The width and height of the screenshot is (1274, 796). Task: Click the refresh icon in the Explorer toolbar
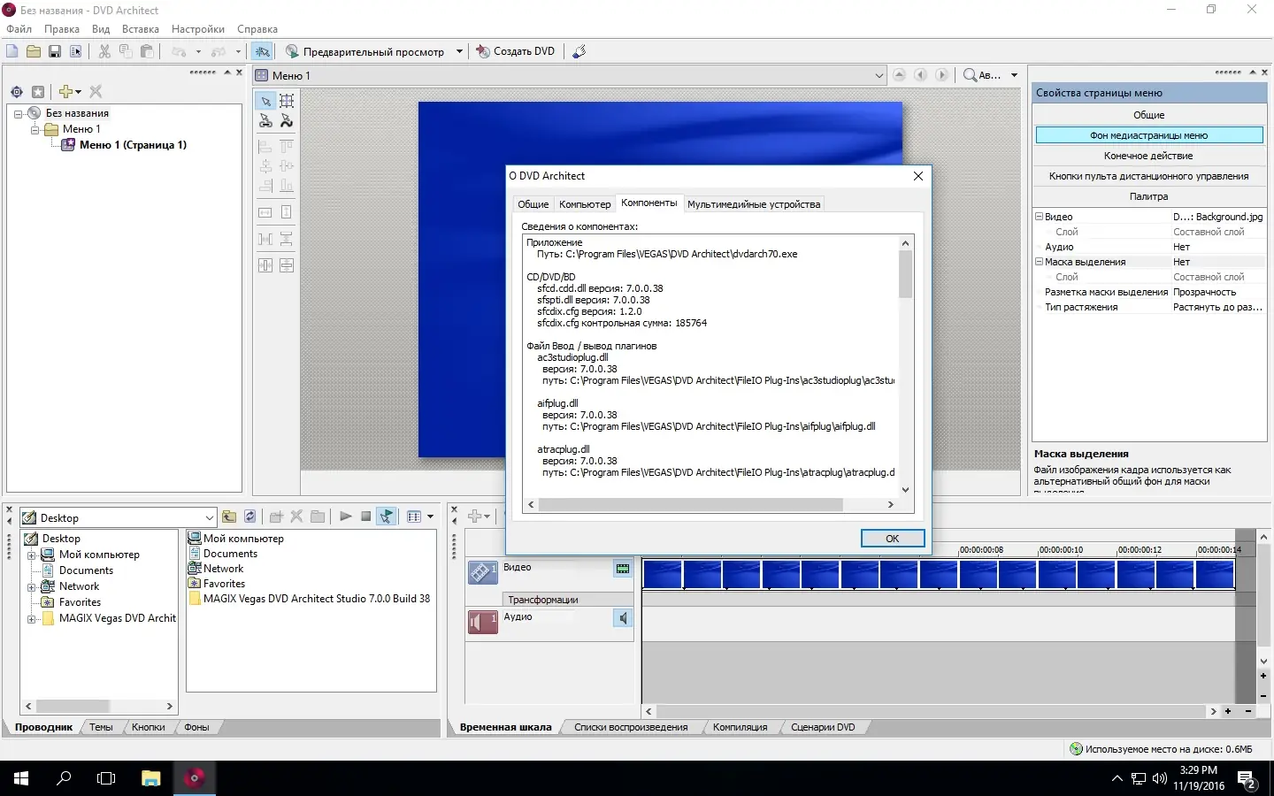click(x=250, y=517)
